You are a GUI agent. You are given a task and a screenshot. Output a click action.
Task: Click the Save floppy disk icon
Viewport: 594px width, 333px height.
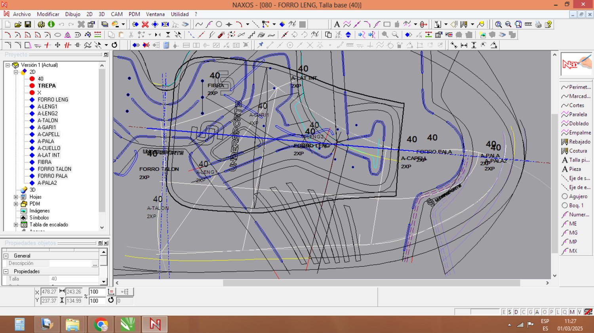coord(28,24)
